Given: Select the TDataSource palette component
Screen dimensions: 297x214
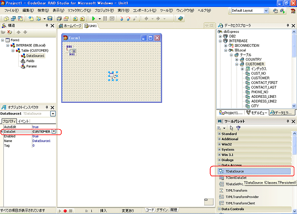Looking at the screenshot, I should pyautogui.click(x=254, y=171).
